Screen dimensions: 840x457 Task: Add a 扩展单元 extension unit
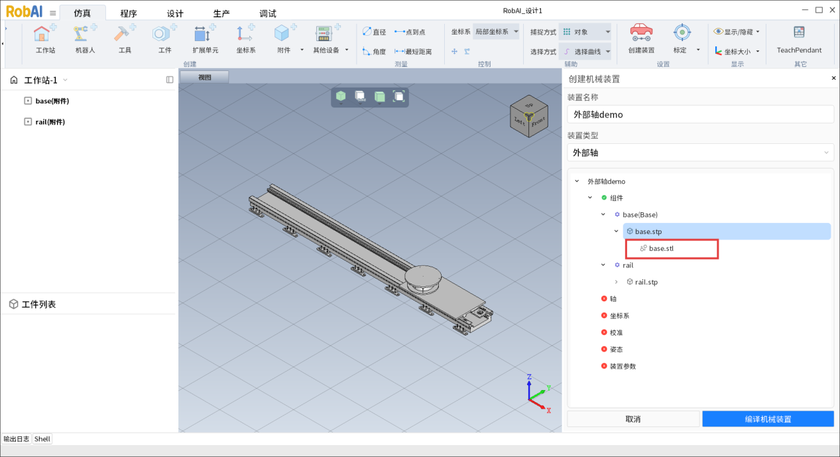point(205,38)
